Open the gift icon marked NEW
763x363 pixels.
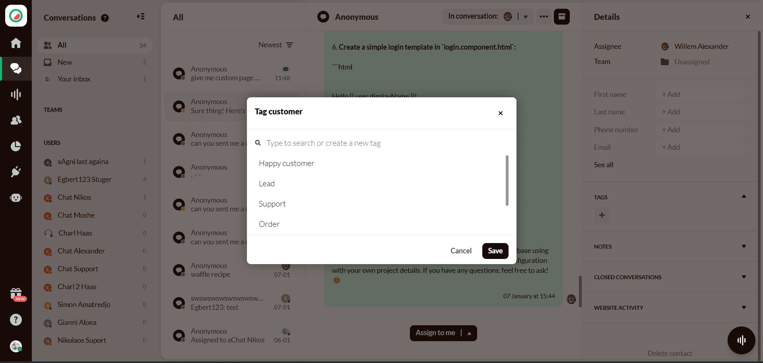(16, 294)
